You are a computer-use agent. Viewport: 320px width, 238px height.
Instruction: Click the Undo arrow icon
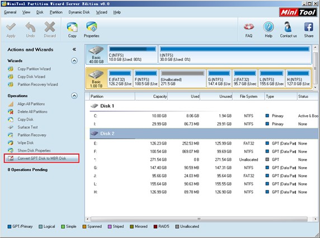click(30, 27)
